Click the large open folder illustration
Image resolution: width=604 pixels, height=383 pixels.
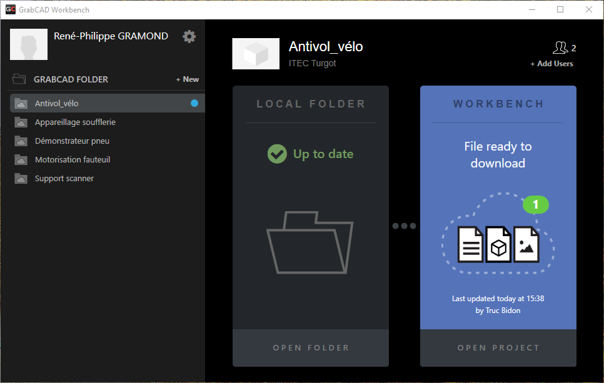click(310, 242)
